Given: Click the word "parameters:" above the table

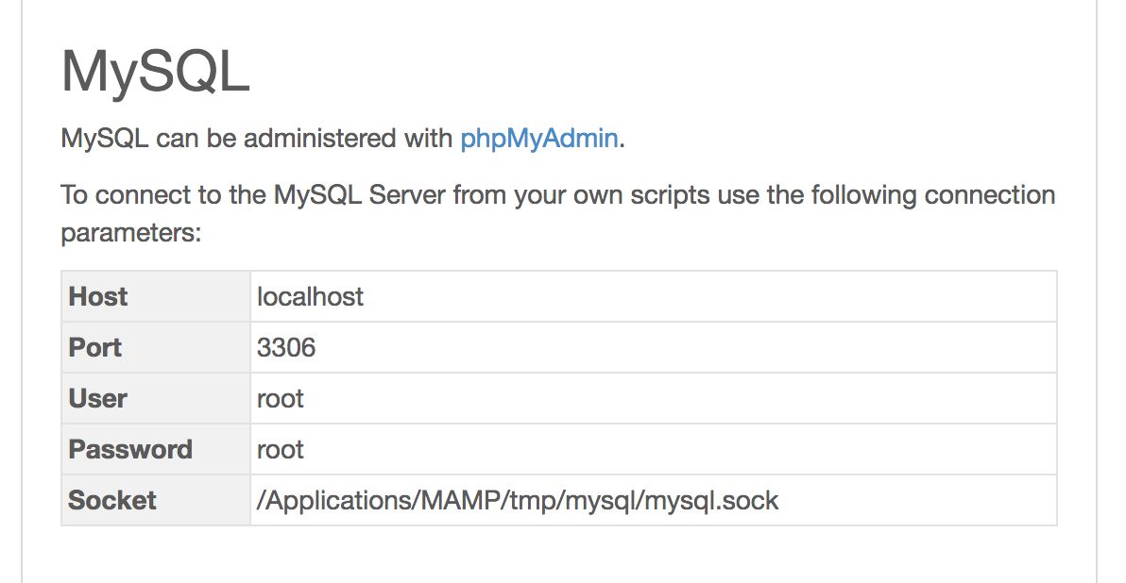Looking at the screenshot, I should [x=131, y=232].
